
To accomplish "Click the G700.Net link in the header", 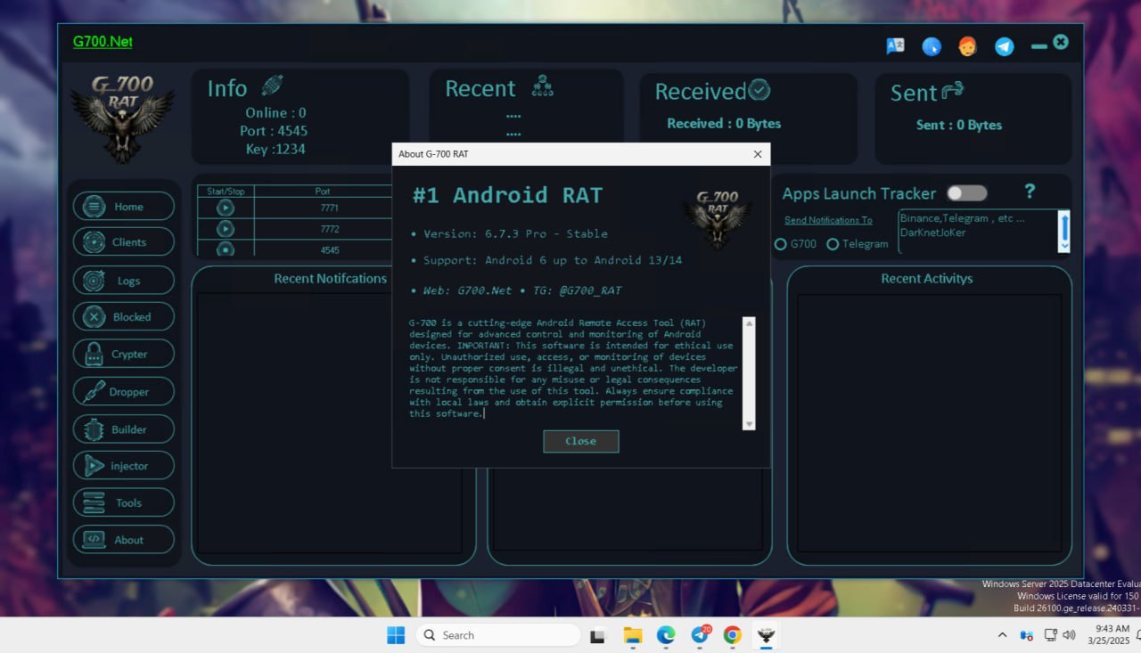I will pyautogui.click(x=103, y=41).
